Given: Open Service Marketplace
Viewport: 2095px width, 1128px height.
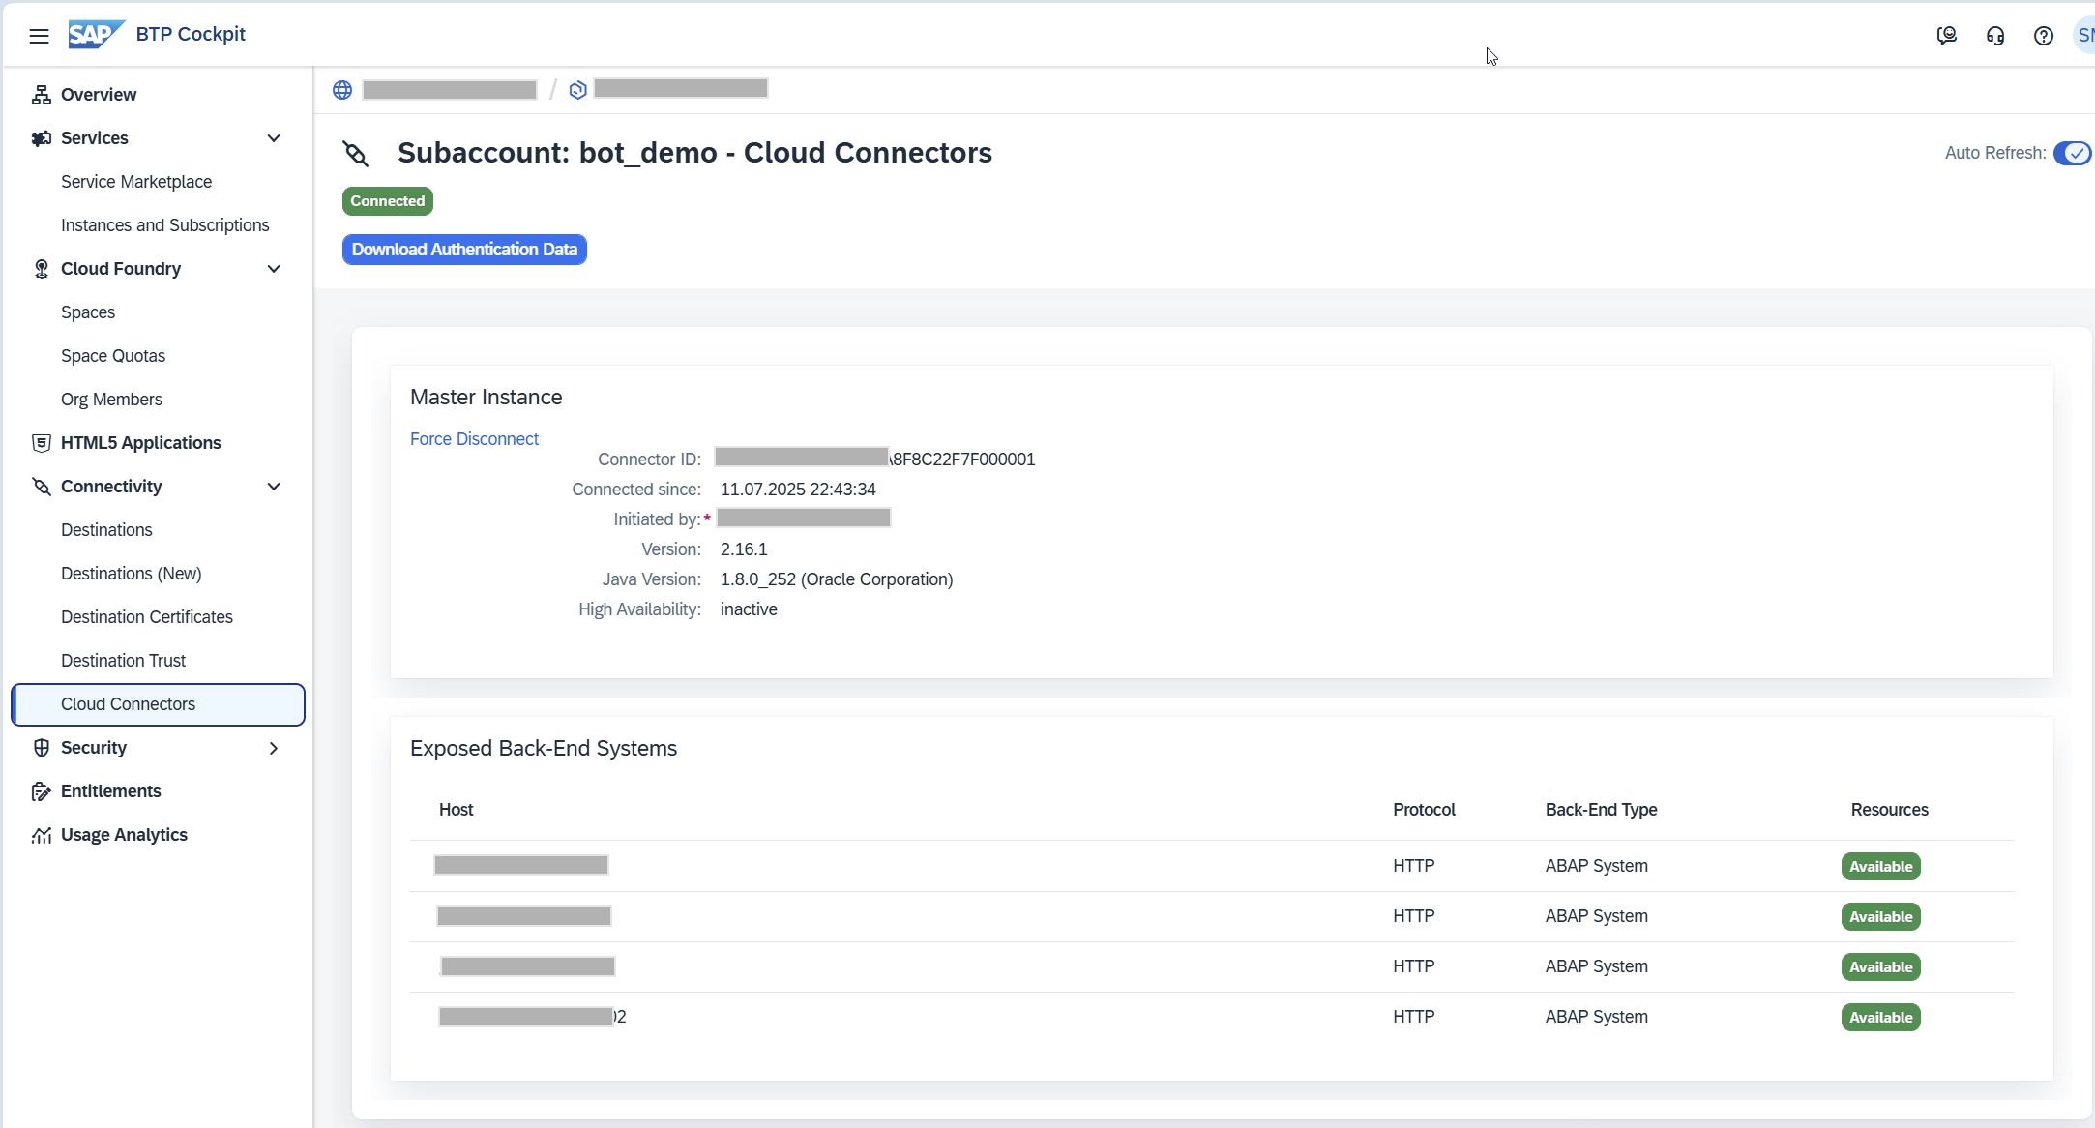Looking at the screenshot, I should (x=136, y=182).
